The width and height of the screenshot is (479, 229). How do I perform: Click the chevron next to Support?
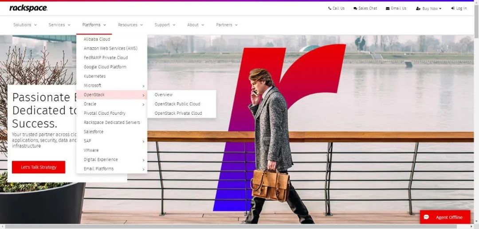tap(174, 25)
